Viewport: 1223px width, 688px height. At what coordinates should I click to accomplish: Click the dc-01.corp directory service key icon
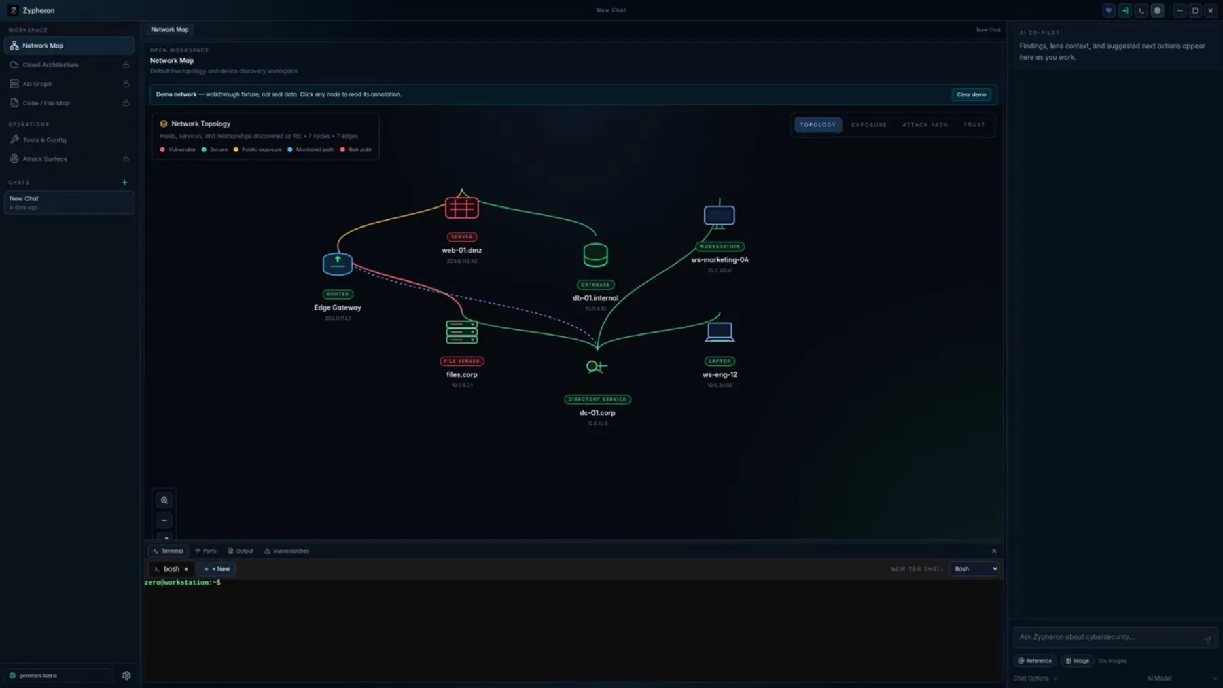pos(596,367)
